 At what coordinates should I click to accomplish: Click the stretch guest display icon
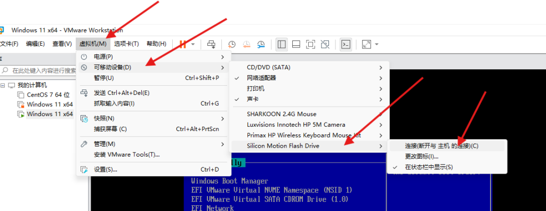(366, 44)
